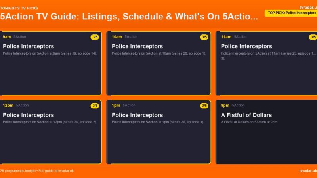The width and height of the screenshot is (317, 178).
Task: Click the 3/5 rating badge on 9am card
Action: pos(95,37)
